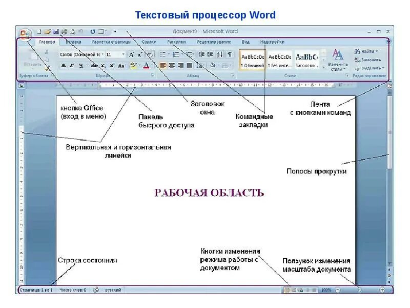This screenshot has width=410, height=308.
Task: Toggle superscript formatting
Action: coord(112,66)
